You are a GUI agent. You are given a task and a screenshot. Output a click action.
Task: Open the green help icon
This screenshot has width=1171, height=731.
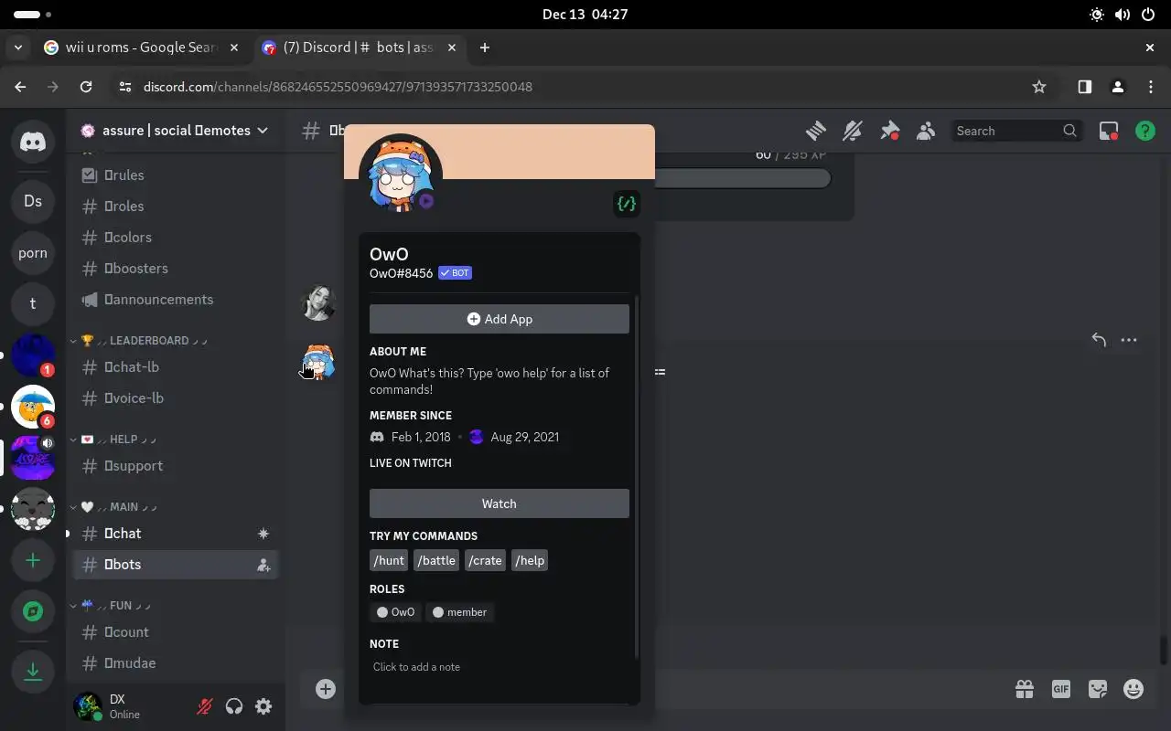tap(1145, 131)
